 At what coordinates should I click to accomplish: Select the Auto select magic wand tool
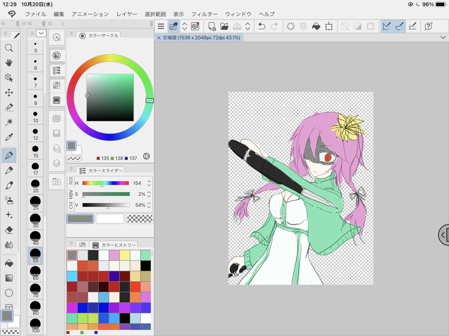(9, 122)
